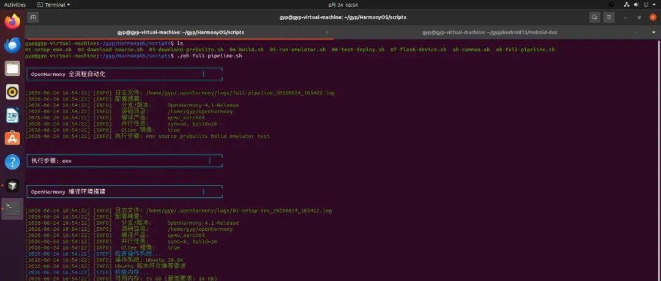Click the '可用内存: 15 GB' log line
The image size is (661, 281).
[166, 279]
